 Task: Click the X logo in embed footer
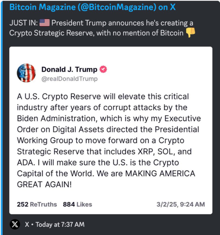pos(15,224)
